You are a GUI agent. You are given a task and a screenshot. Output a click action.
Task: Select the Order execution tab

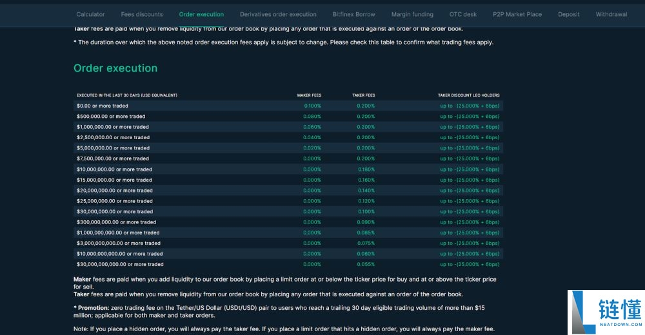(201, 14)
